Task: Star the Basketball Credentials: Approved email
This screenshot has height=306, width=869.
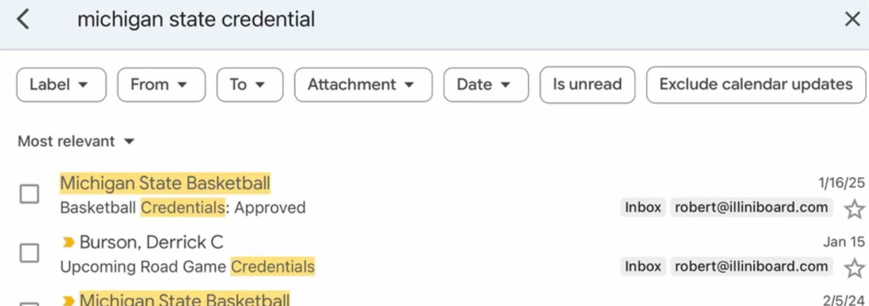Action: pos(854,209)
